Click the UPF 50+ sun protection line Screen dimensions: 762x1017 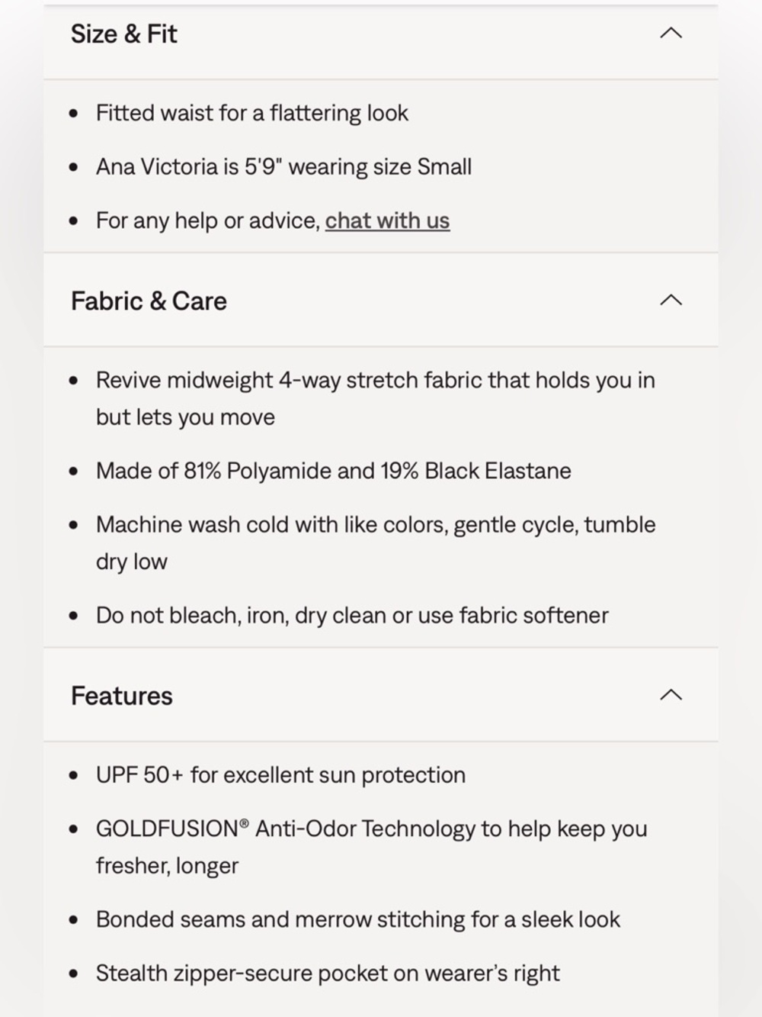pyautogui.click(x=280, y=775)
